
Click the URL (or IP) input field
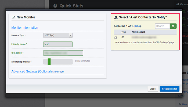[x=63, y=53]
